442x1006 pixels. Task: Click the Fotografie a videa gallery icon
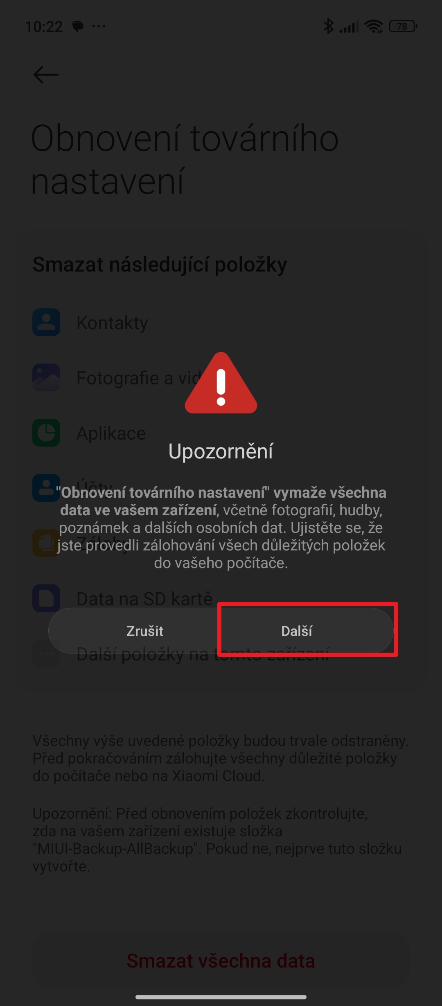[x=46, y=377]
